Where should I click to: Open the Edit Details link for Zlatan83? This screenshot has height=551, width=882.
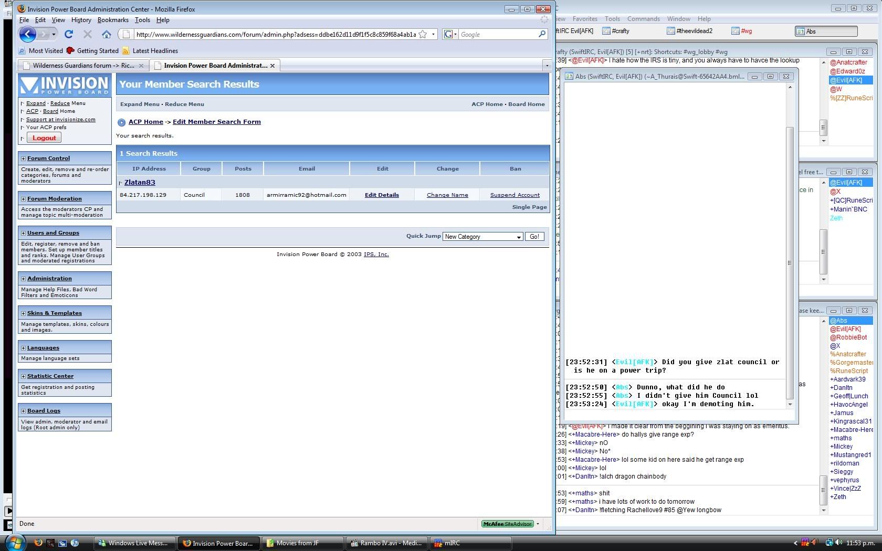pos(382,195)
